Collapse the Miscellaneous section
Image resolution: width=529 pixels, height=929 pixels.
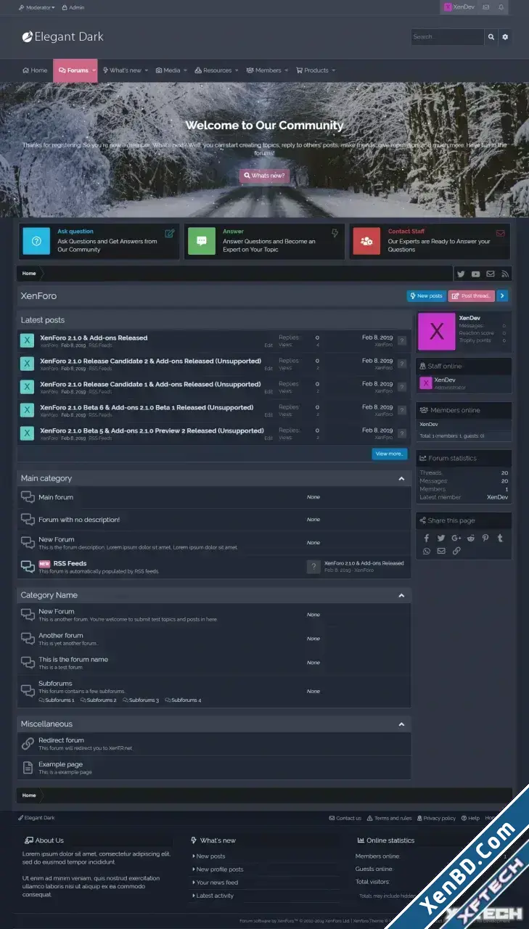(401, 724)
